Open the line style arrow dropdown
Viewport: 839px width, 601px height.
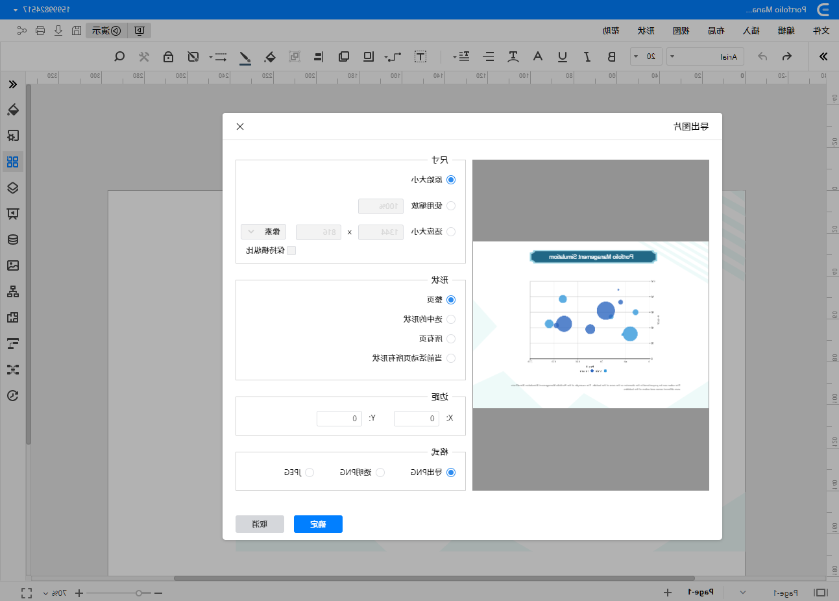coord(219,57)
